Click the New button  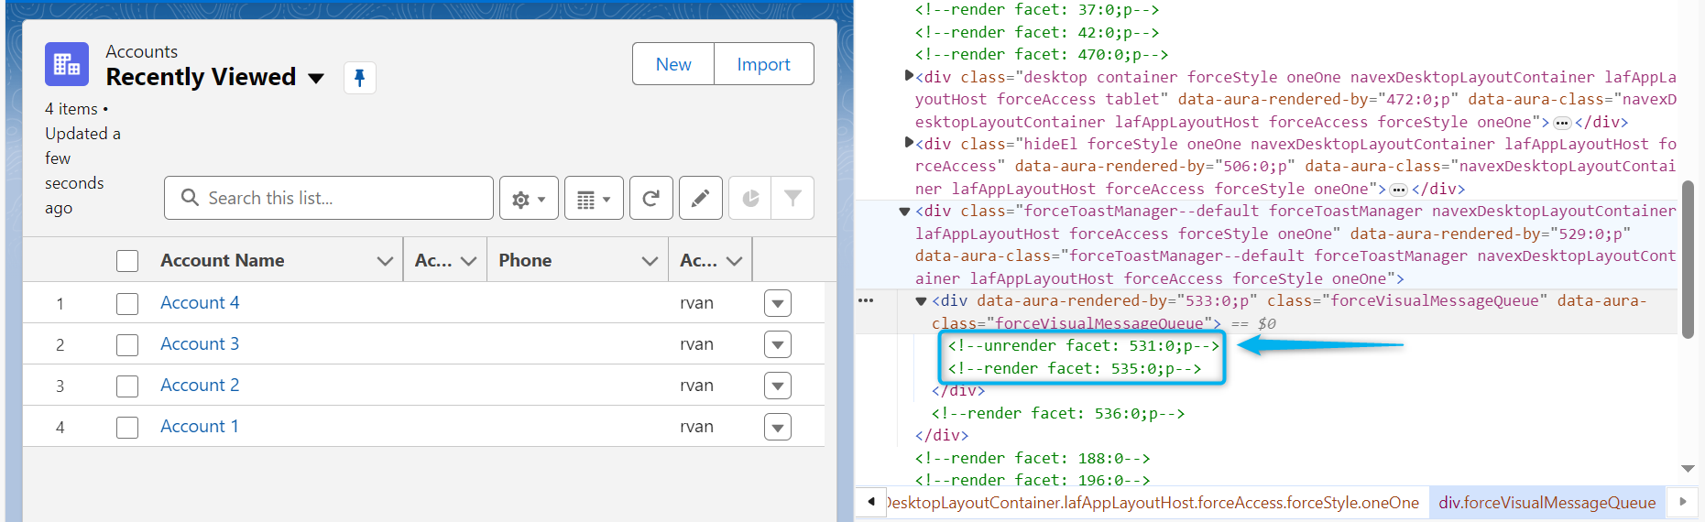[x=673, y=64]
